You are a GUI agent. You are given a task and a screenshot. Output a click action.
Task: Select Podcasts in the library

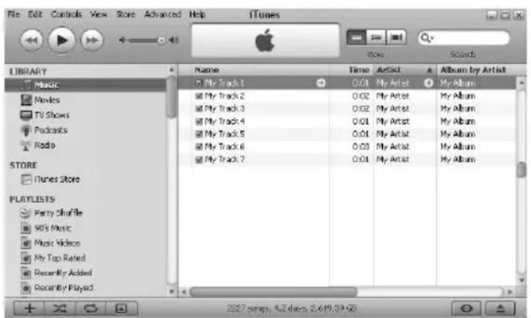coord(44,130)
